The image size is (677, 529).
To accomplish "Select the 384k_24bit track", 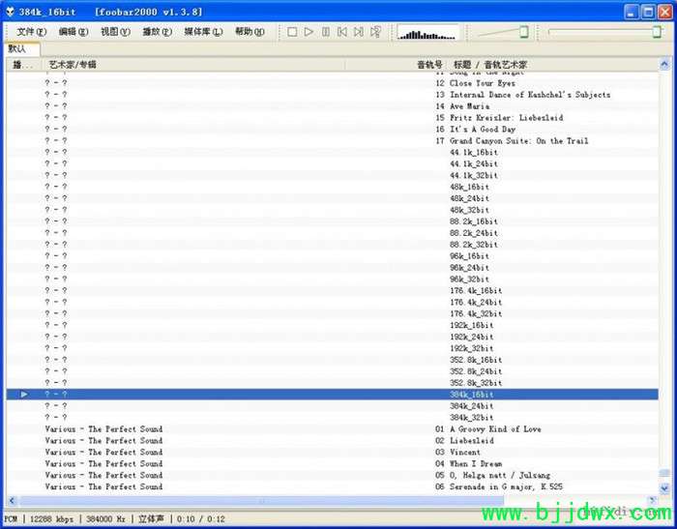I will tap(333, 406).
